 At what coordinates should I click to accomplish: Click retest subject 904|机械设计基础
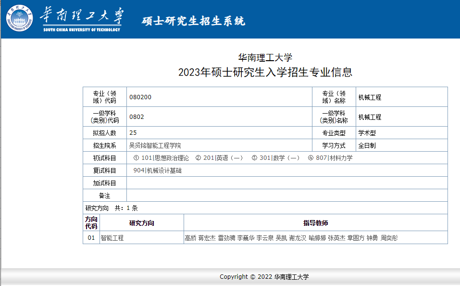point(158,170)
